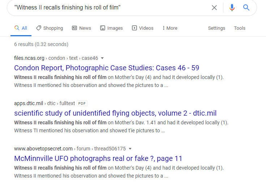Open the Shopping tab tag icon

(39, 28)
